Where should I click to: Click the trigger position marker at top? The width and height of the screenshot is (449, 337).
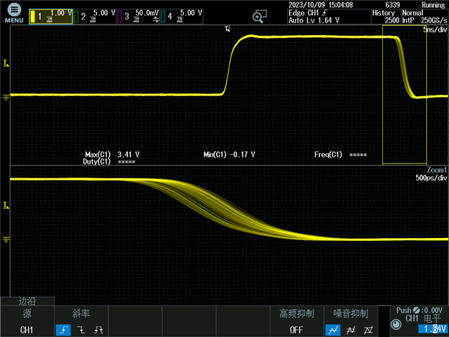click(x=227, y=29)
